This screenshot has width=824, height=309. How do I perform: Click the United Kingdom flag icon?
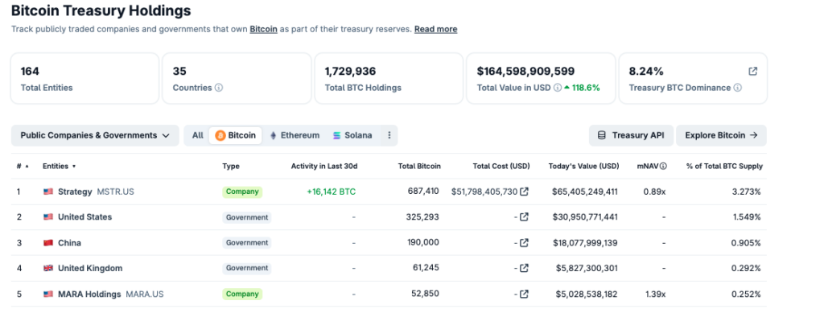pos(48,268)
